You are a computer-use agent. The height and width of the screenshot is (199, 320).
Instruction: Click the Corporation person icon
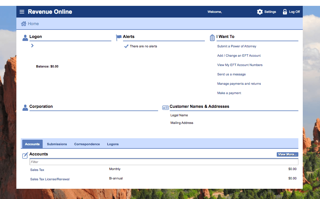(x=25, y=108)
